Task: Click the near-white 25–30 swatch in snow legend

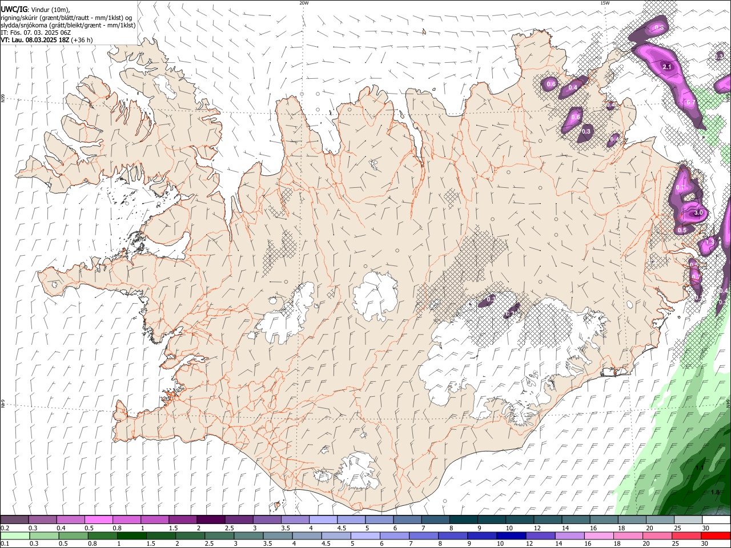Action: pos(688,519)
